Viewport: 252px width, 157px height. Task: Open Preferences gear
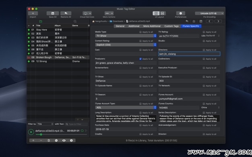coord(181,13)
